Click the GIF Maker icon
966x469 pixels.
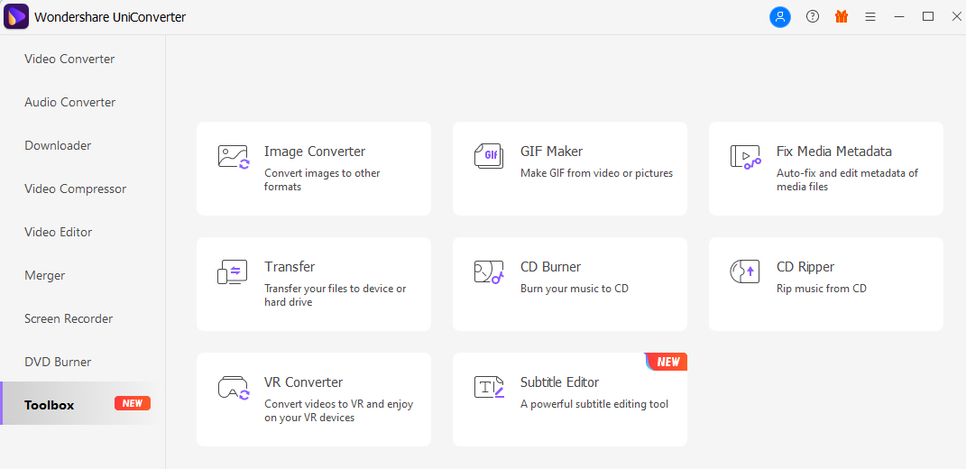coord(489,155)
